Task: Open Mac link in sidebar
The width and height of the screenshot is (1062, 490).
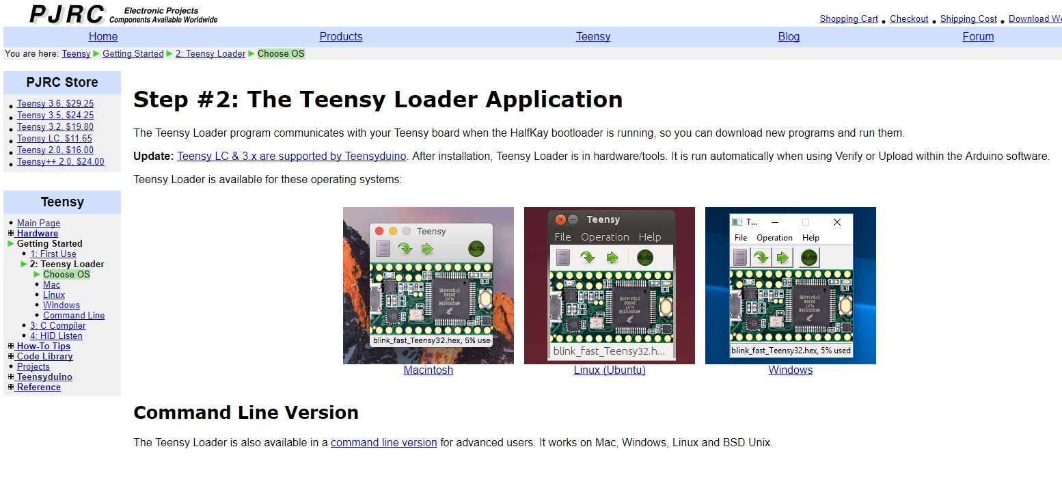Action: [51, 285]
